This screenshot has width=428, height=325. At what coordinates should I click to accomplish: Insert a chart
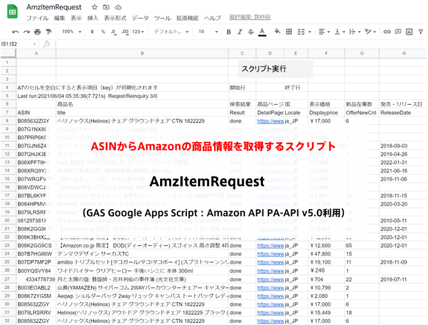coord(409,32)
